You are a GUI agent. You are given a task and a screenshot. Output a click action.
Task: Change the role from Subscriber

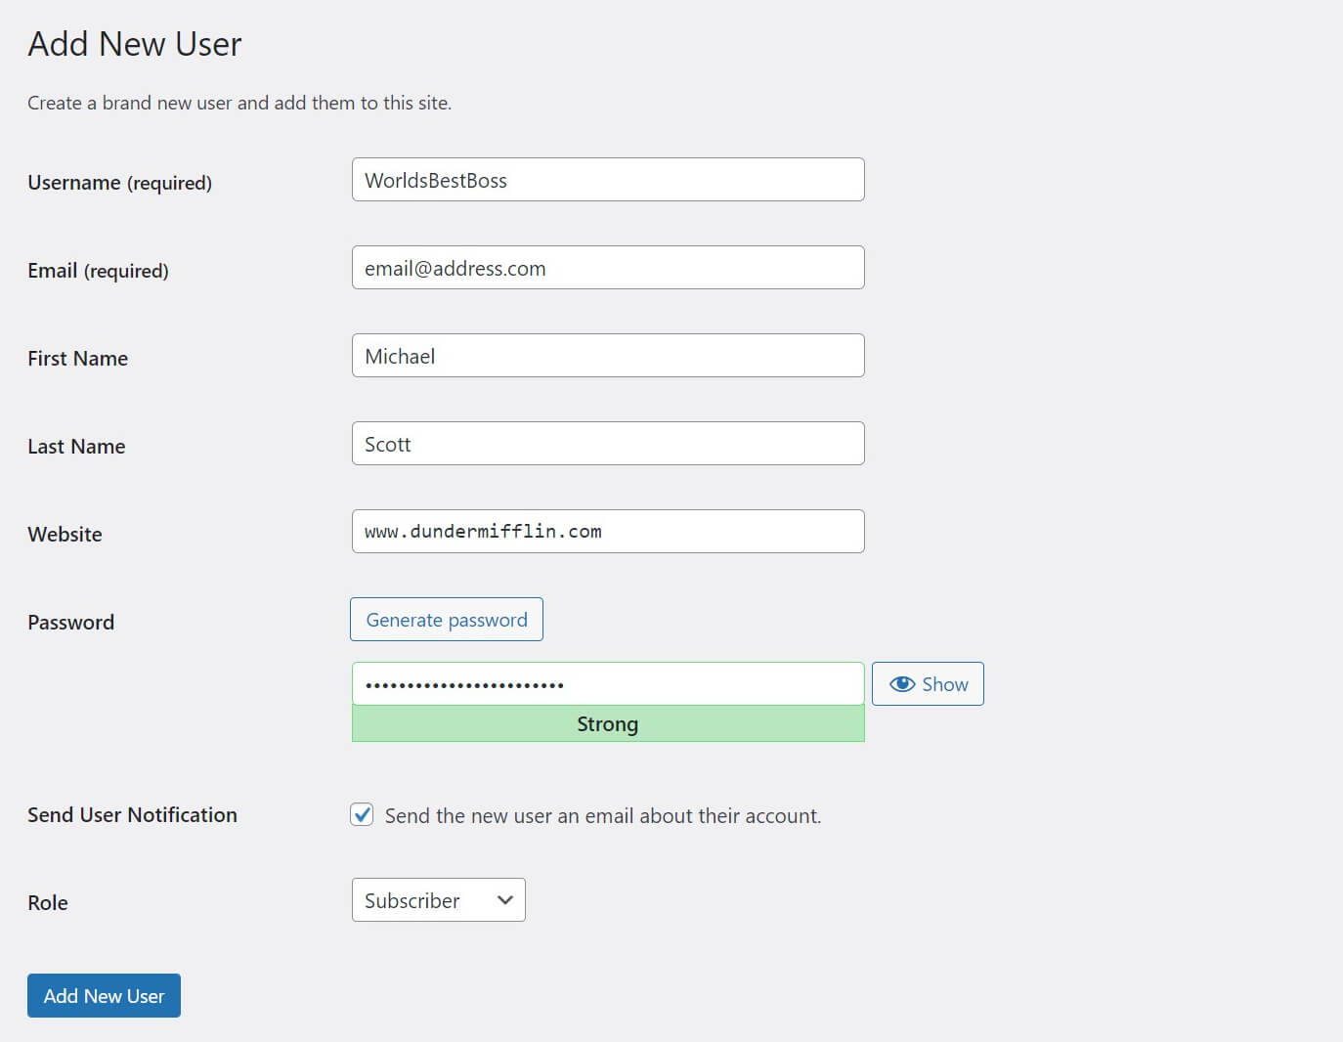[x=438, y=899]
